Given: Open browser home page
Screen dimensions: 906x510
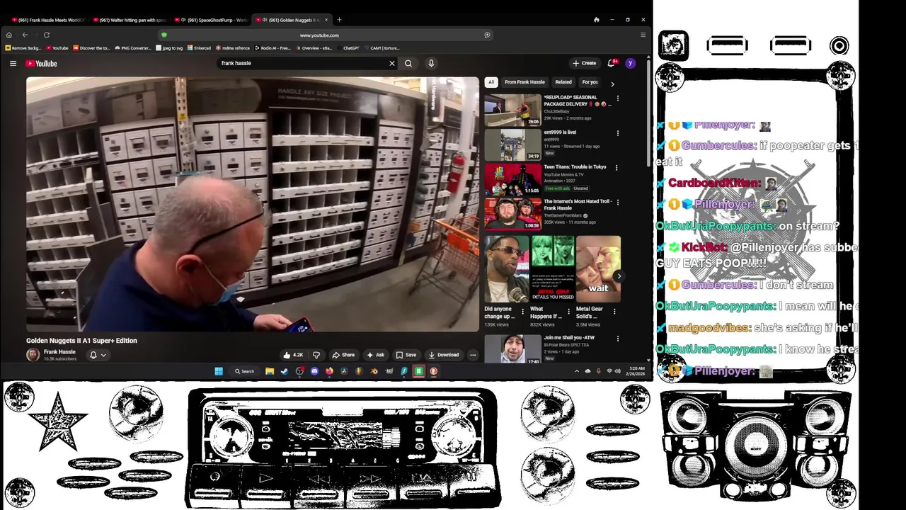Looking at the screenshot, I should coord(8,35).
